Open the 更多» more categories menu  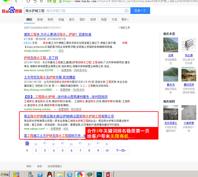pos(125,19)
